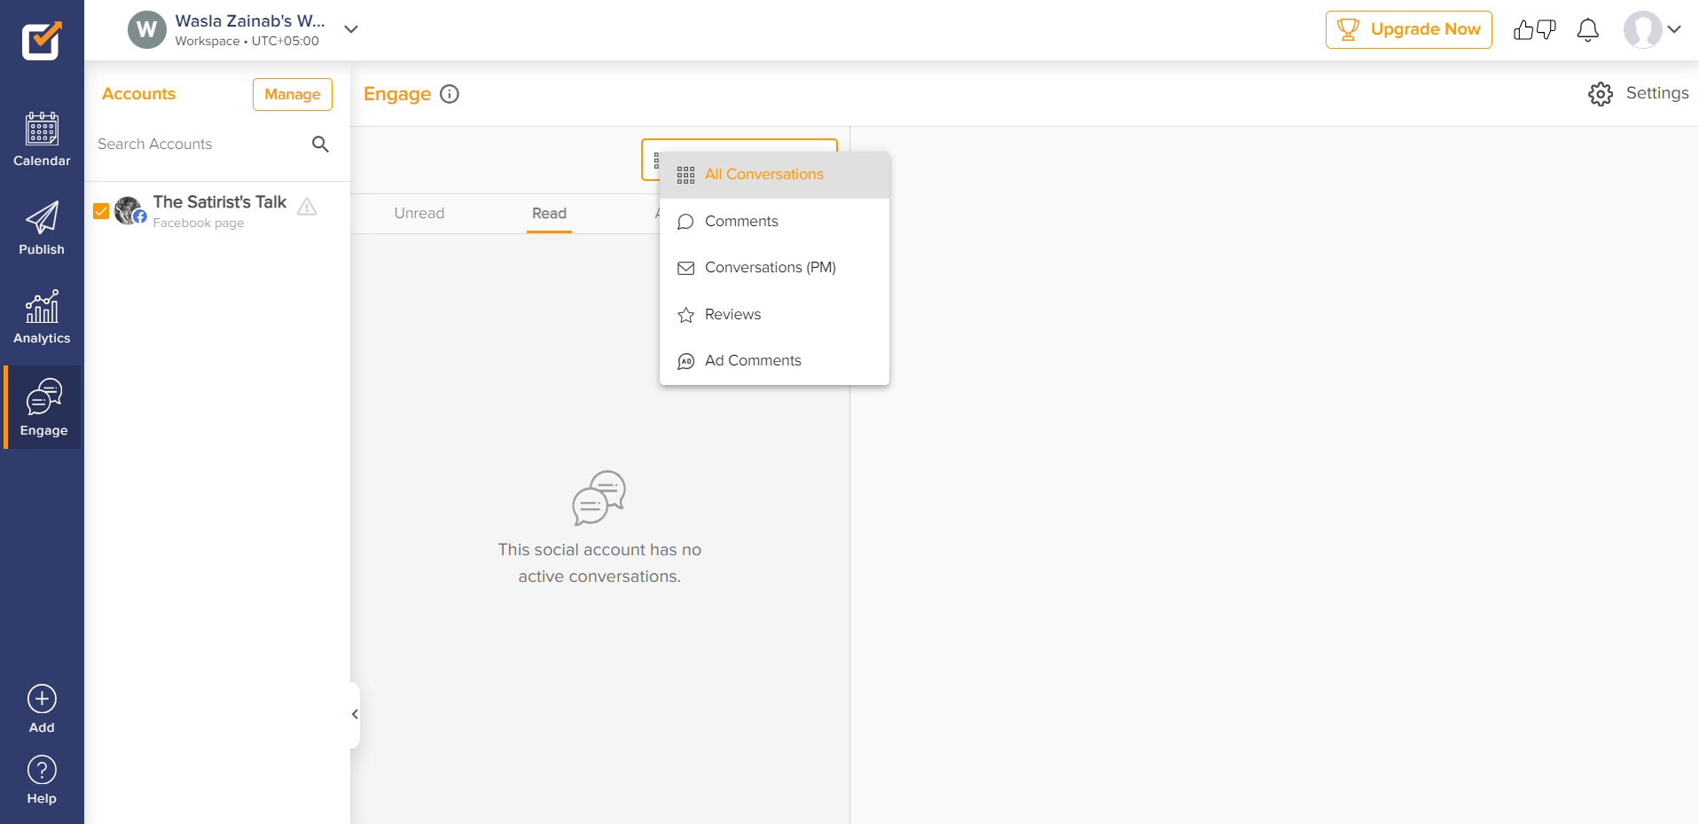
Task: Open Analytics from the sidebar
Action: [x=42, y=317]
